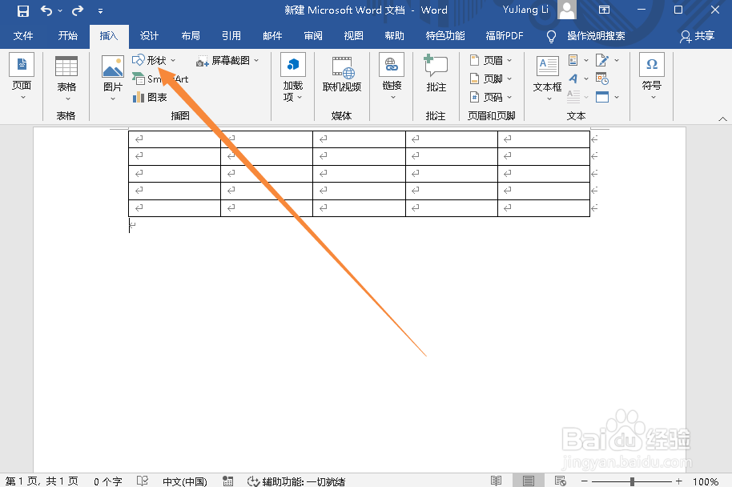Image resolution: width=732 pixels, height=487 pixels.
Task: Insert 联机视频 online video
Action: pos(342,74)
